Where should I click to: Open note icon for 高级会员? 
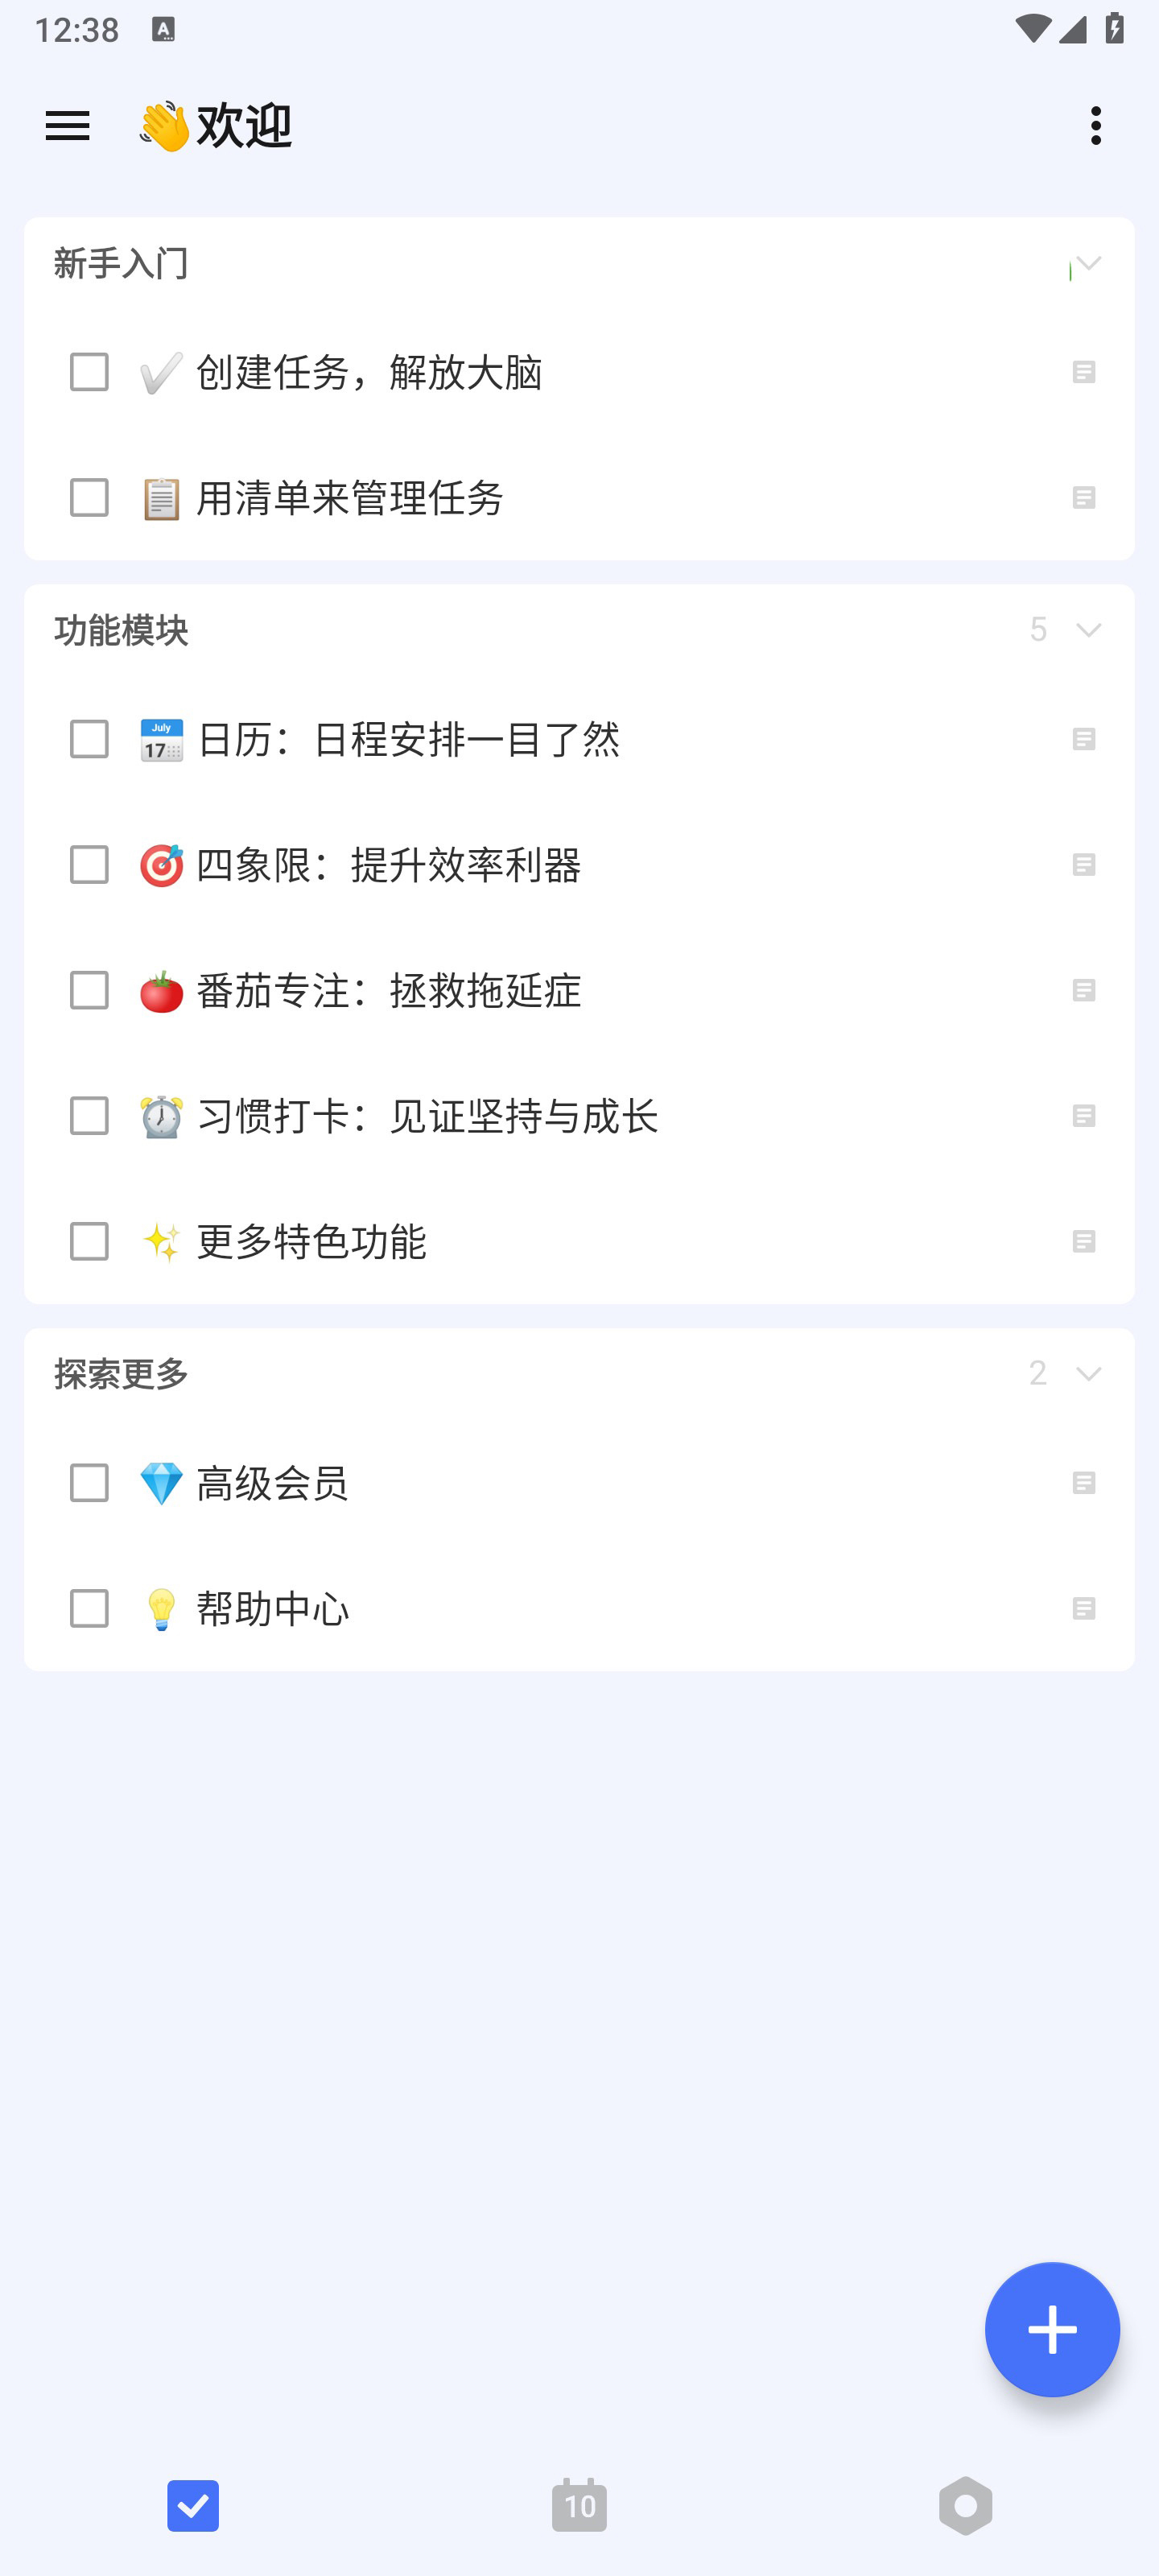pyautogui.click(x=1084, y=1483)
